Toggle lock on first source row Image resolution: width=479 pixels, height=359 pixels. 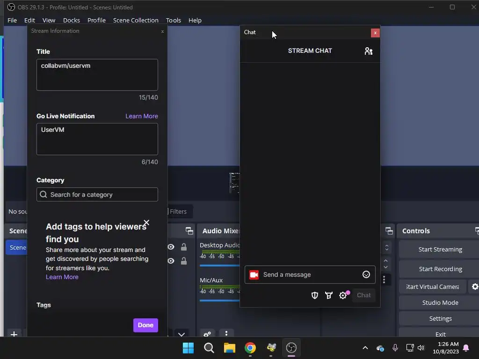pyautogui.click(x=183, y=247)
